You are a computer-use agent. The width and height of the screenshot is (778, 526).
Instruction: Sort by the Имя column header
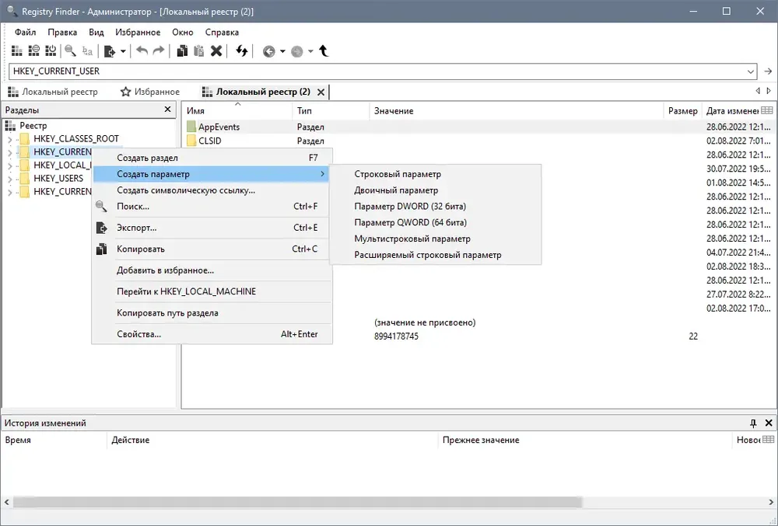point(237,111)
